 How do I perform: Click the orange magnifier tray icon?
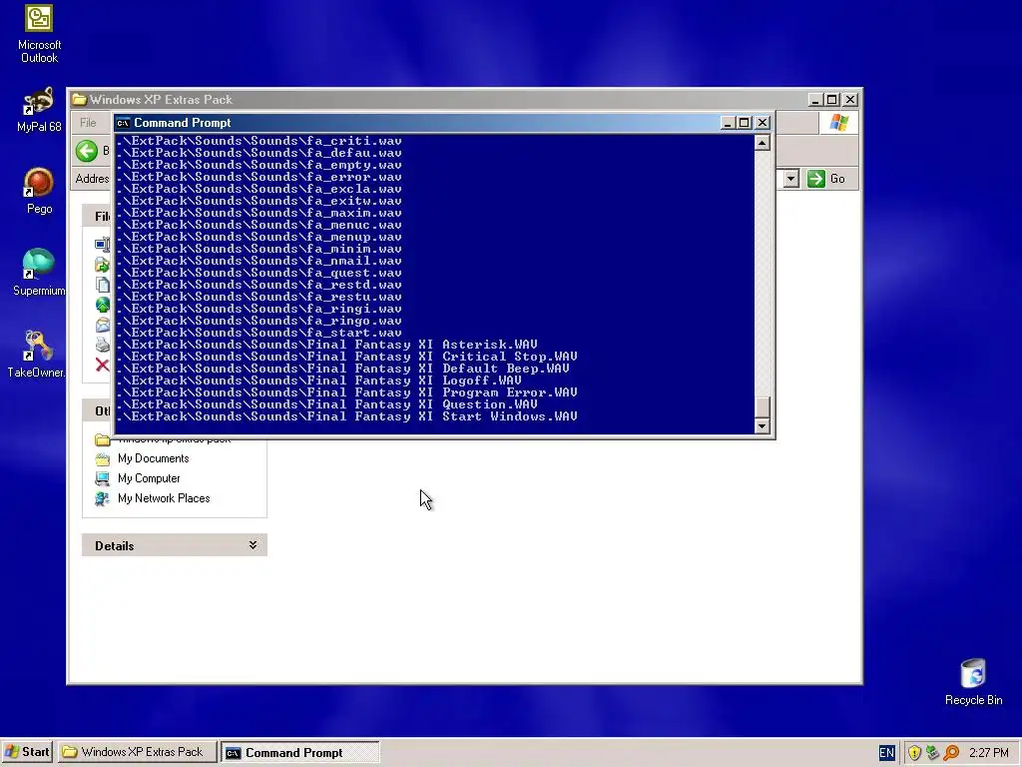tap(951, 753)
